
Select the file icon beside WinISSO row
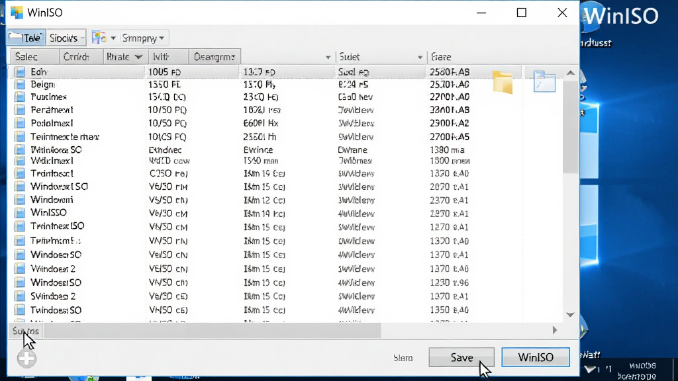pyautogui.click(x=19, y=213)
